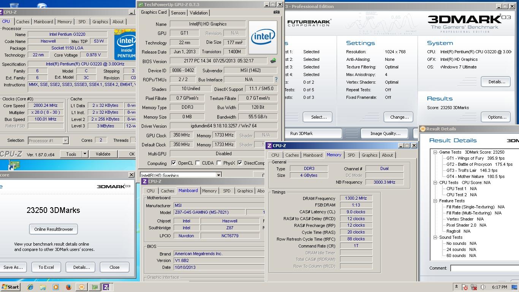Viewport: 519px width, 292px height.
Task: Select GT3 - Troll's Lair result row
Action: pyautogui.click(x=472, y=170)
